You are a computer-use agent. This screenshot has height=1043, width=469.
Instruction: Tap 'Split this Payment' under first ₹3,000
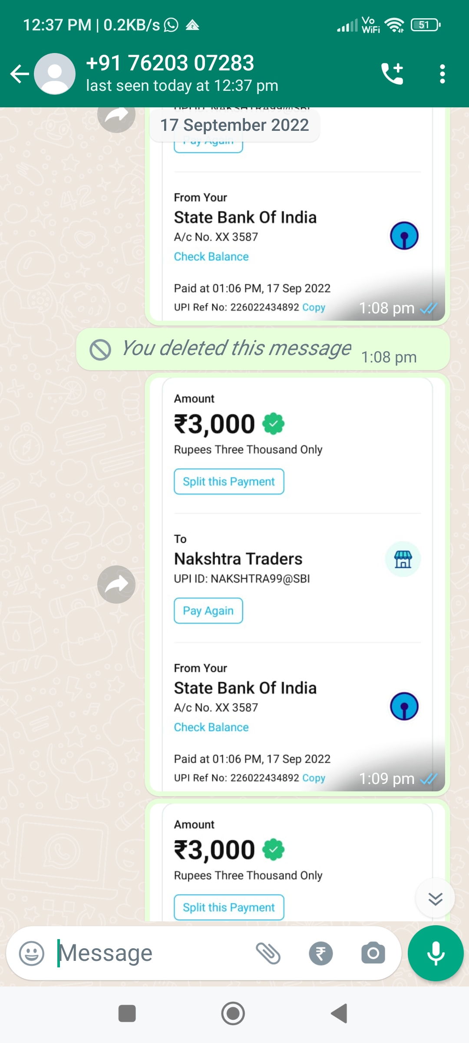pos(229,482)
